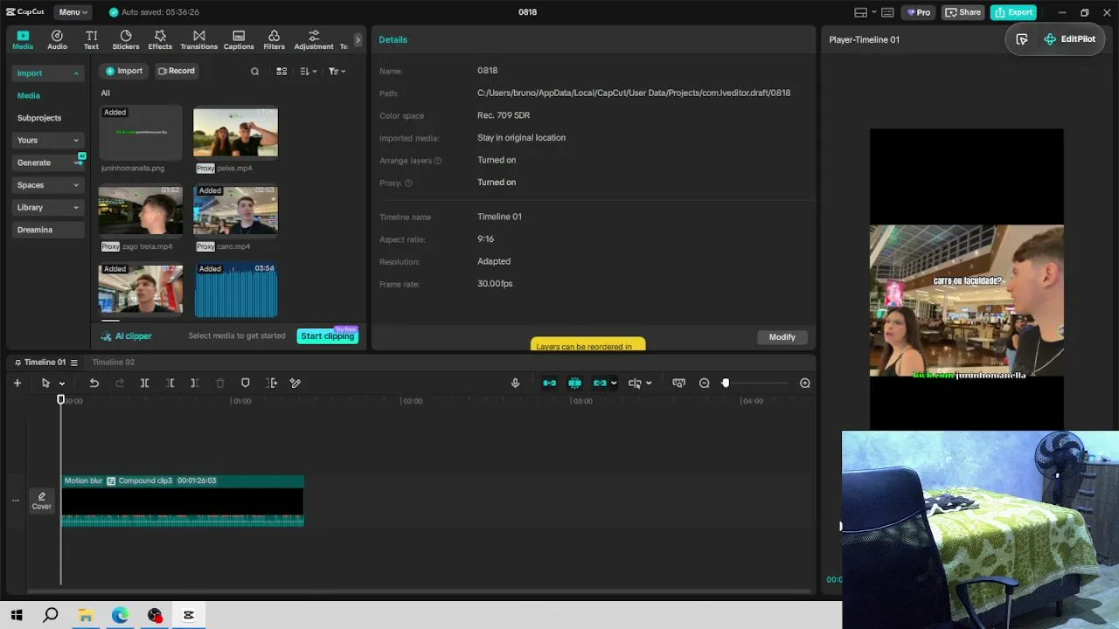This screenshot has height=629, width=1119.
Task: Open the Stickers panel
Action: (126, 40)
